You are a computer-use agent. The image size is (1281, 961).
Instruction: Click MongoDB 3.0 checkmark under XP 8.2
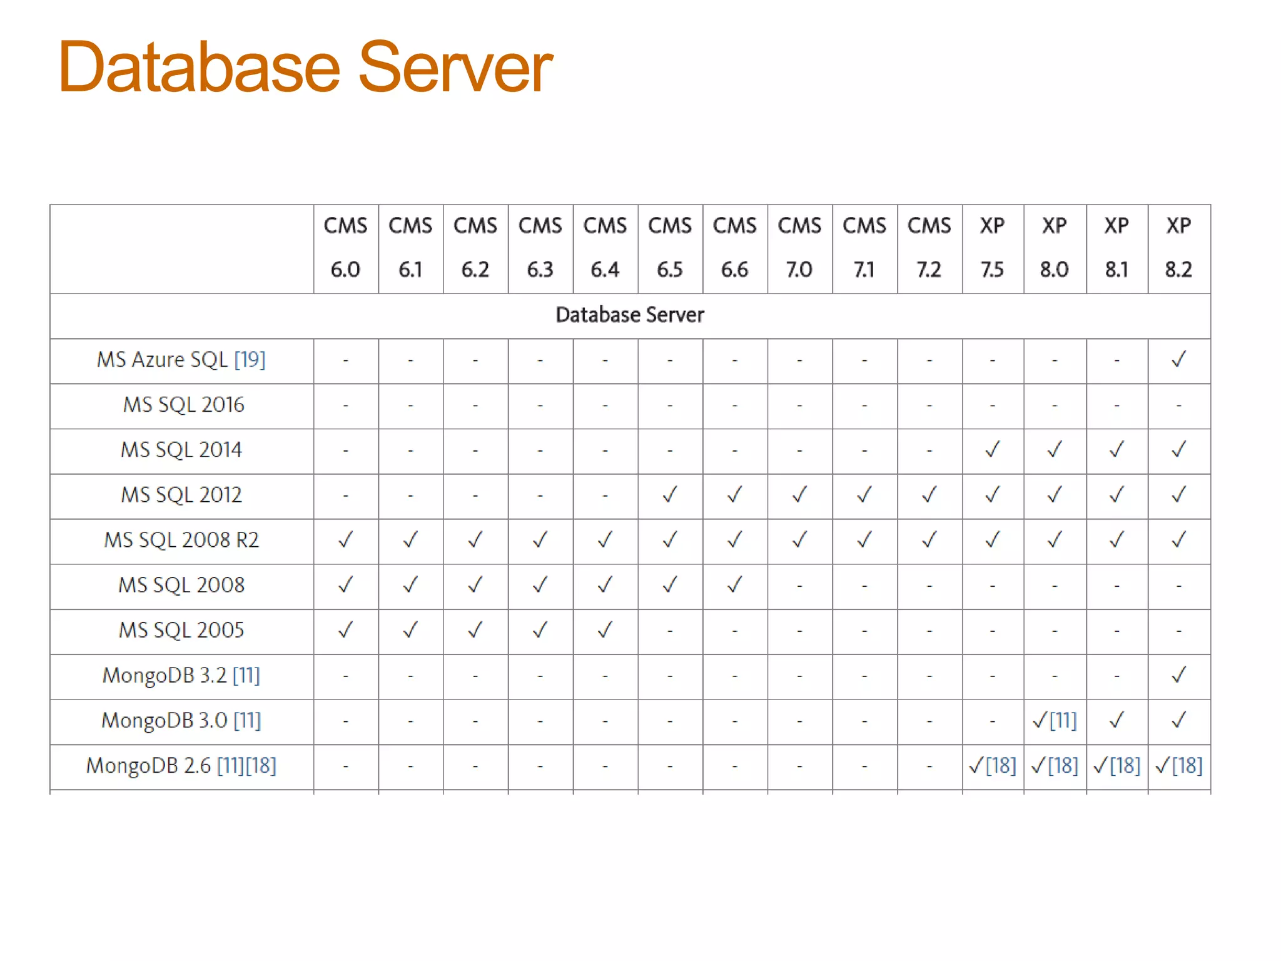pos(1179,721)
